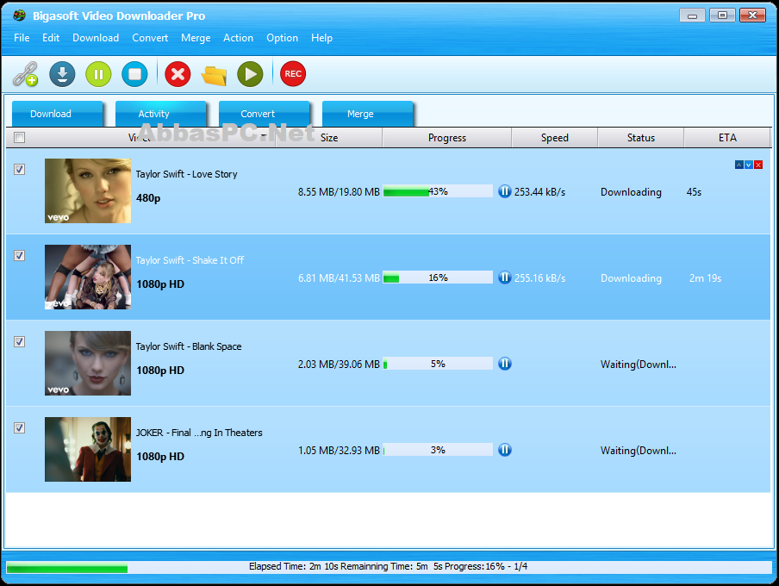Image resolution: width=779 pixels, height=586 pixels.
Task: Move Love Story item down
Action: (749, 165)
